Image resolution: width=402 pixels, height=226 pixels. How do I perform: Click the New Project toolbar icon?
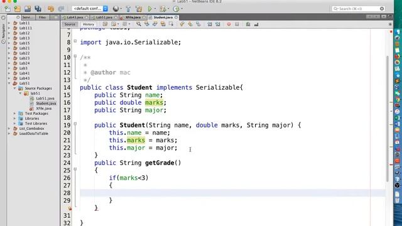coord(17,9)
